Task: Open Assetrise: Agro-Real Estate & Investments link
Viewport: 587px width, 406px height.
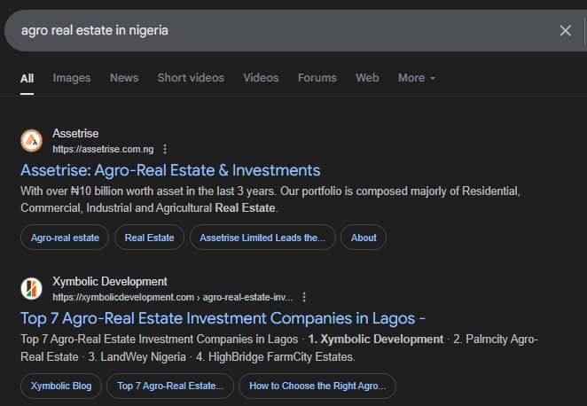Action: (x=170, y=170)
